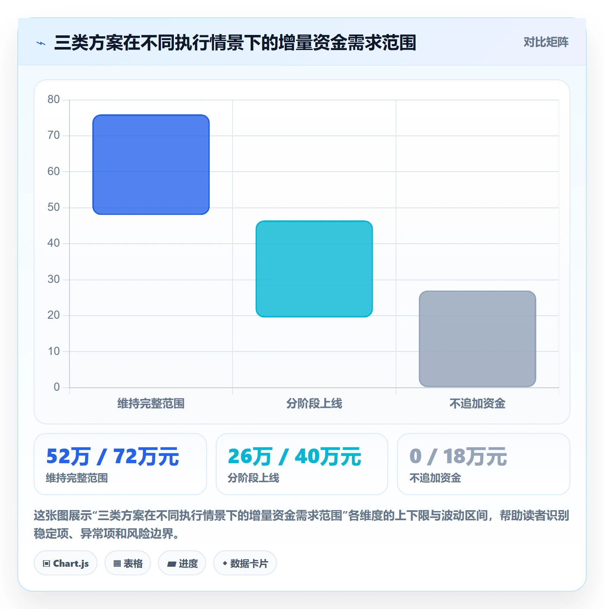The height and width of the screenshot is (609, 604).
Task: Click the chart title 三类方案在不同执行情景下的增量资金需求范围
Action: click(x=235, y=43)
